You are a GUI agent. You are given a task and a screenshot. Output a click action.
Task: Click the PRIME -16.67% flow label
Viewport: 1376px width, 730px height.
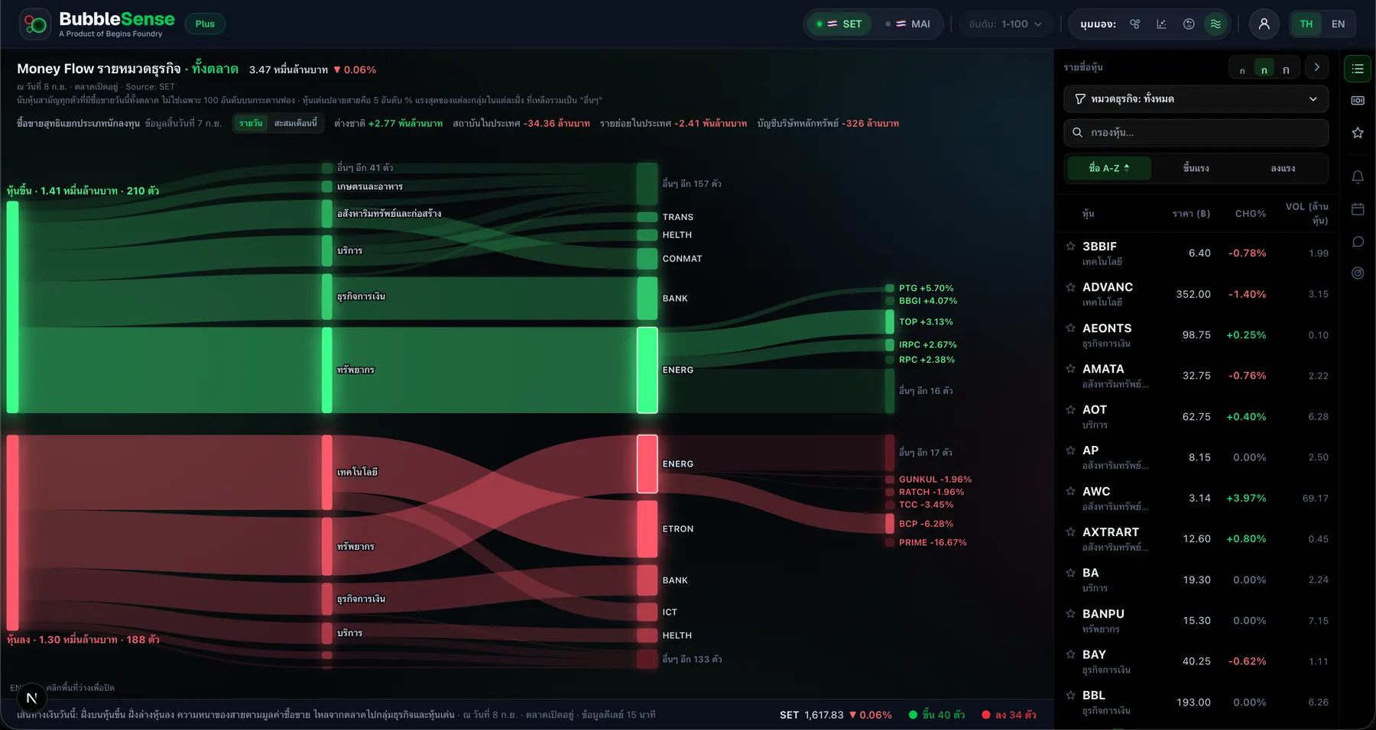(933, 543)
